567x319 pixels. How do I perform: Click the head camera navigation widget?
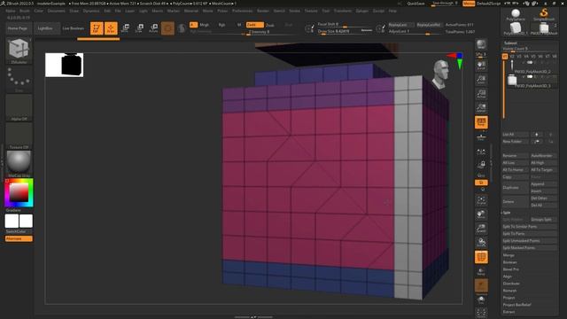pyautogui.click(x=441, y=74)
